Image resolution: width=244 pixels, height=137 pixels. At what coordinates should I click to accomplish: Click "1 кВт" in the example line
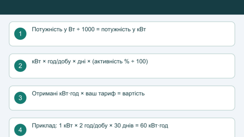(x=66, y=126)
